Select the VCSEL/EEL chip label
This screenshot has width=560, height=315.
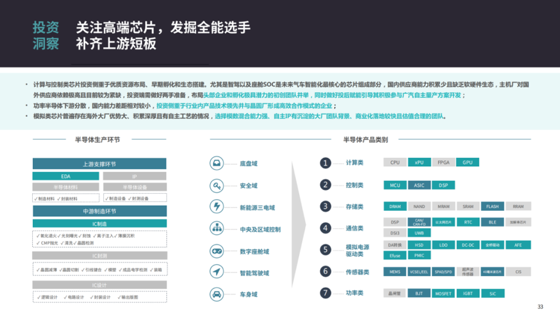click(419, 272)
